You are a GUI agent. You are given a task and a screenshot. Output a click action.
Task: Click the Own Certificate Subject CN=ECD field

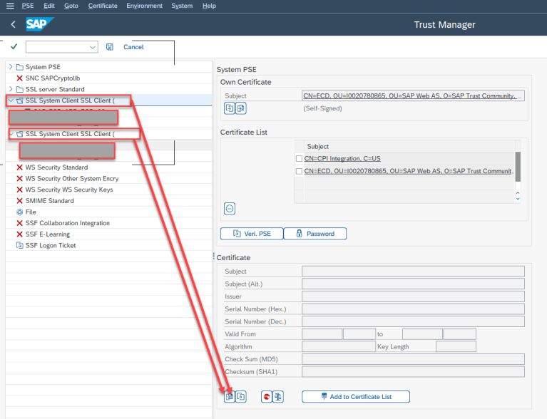(x=413, y=96)
